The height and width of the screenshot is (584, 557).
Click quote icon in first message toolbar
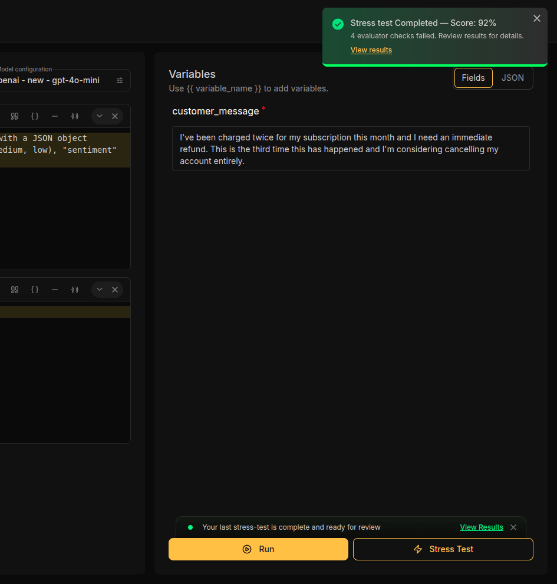(15, 116)
